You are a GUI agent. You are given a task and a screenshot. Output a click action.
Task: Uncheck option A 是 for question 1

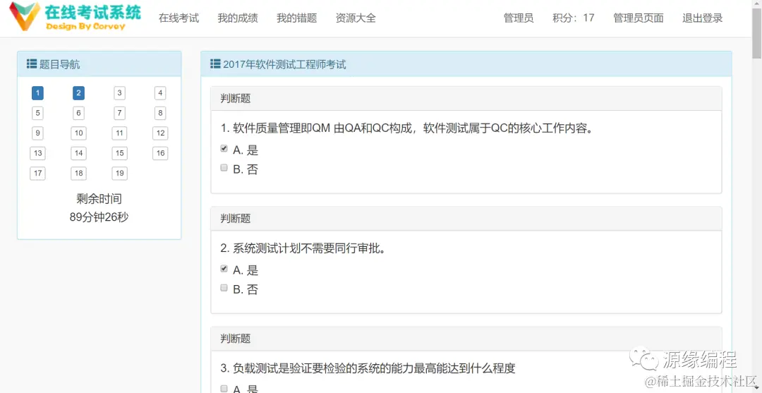pyautogui.click(x=224, y=149)
